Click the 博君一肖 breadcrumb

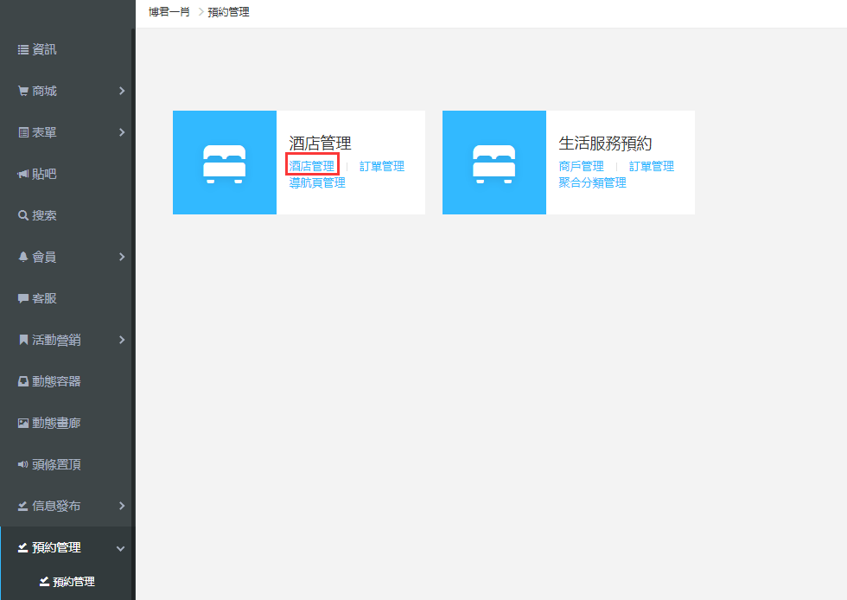coord(169,12)
